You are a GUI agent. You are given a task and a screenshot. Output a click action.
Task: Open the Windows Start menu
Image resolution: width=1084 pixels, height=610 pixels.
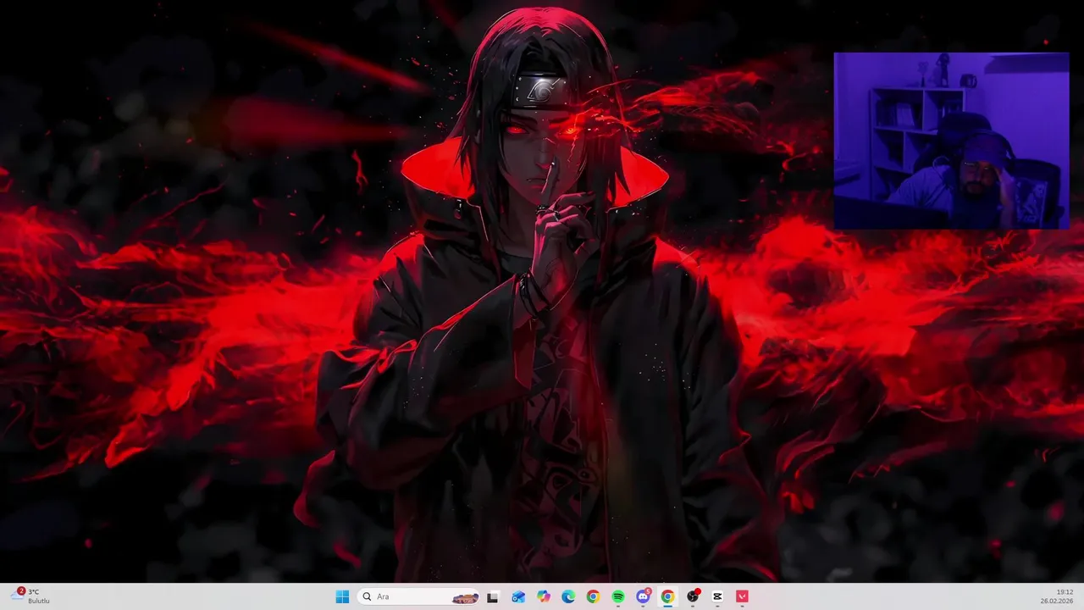coord(342,596)
